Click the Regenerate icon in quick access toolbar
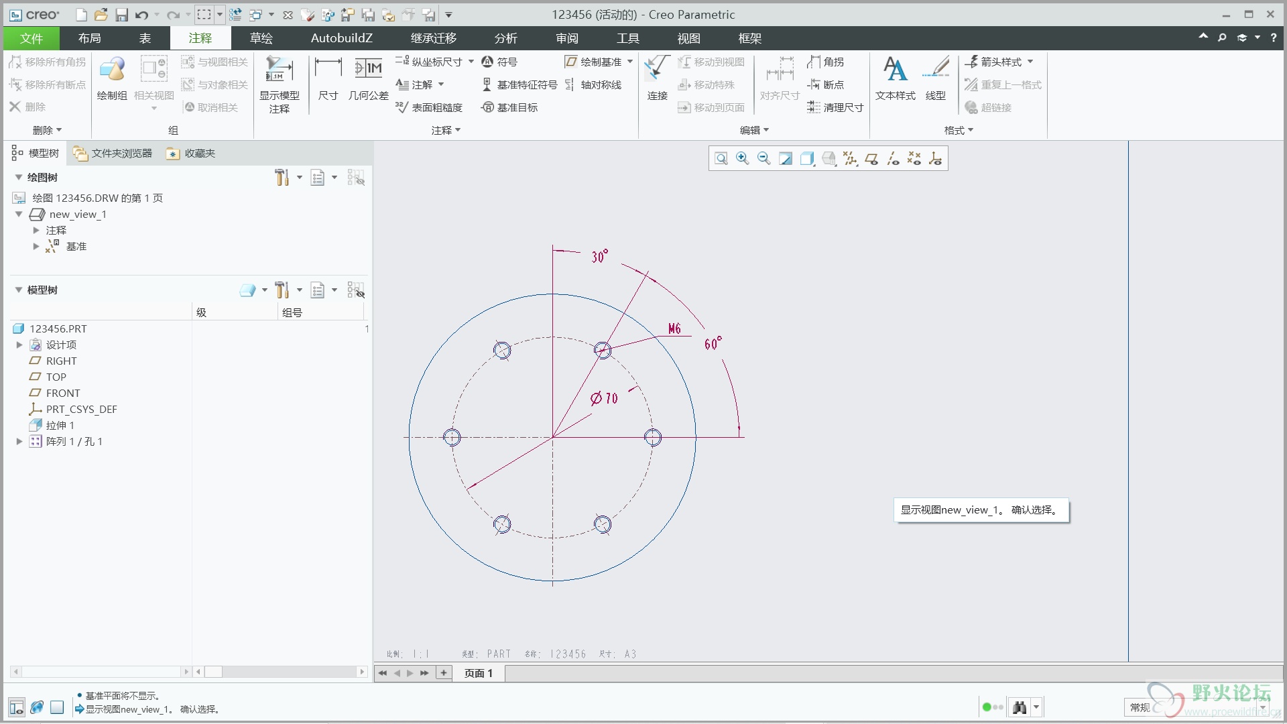 pos(235,15)
